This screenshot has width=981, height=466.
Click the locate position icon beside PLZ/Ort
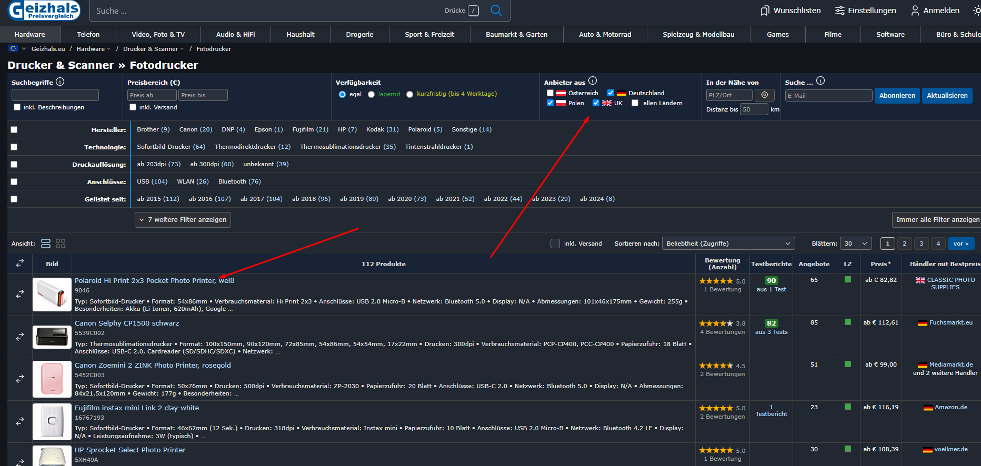[765, 95]
